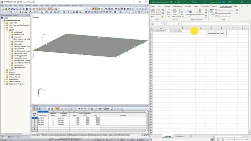251x141 pixels.
Task: Click Excel horizontal sheet scrollbar
Action: click(228, 136)
